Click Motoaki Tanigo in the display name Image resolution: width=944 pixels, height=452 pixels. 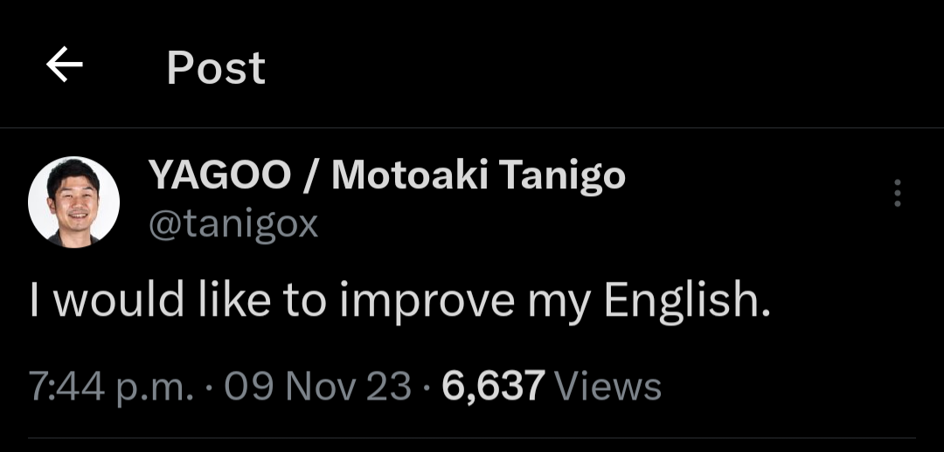pyautogui.click(x=479, y=175)
